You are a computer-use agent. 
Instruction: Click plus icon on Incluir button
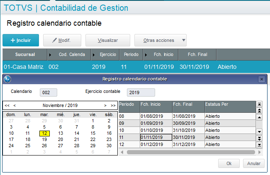(13, 40)
